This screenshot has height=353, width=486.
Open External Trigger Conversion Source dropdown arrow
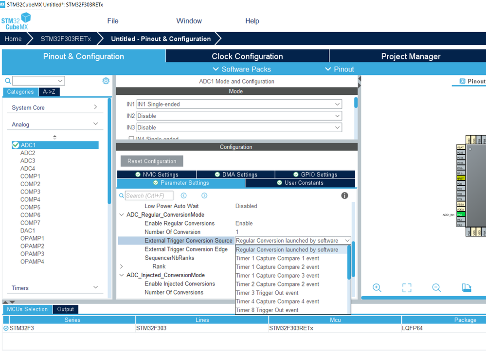[347, 241]
